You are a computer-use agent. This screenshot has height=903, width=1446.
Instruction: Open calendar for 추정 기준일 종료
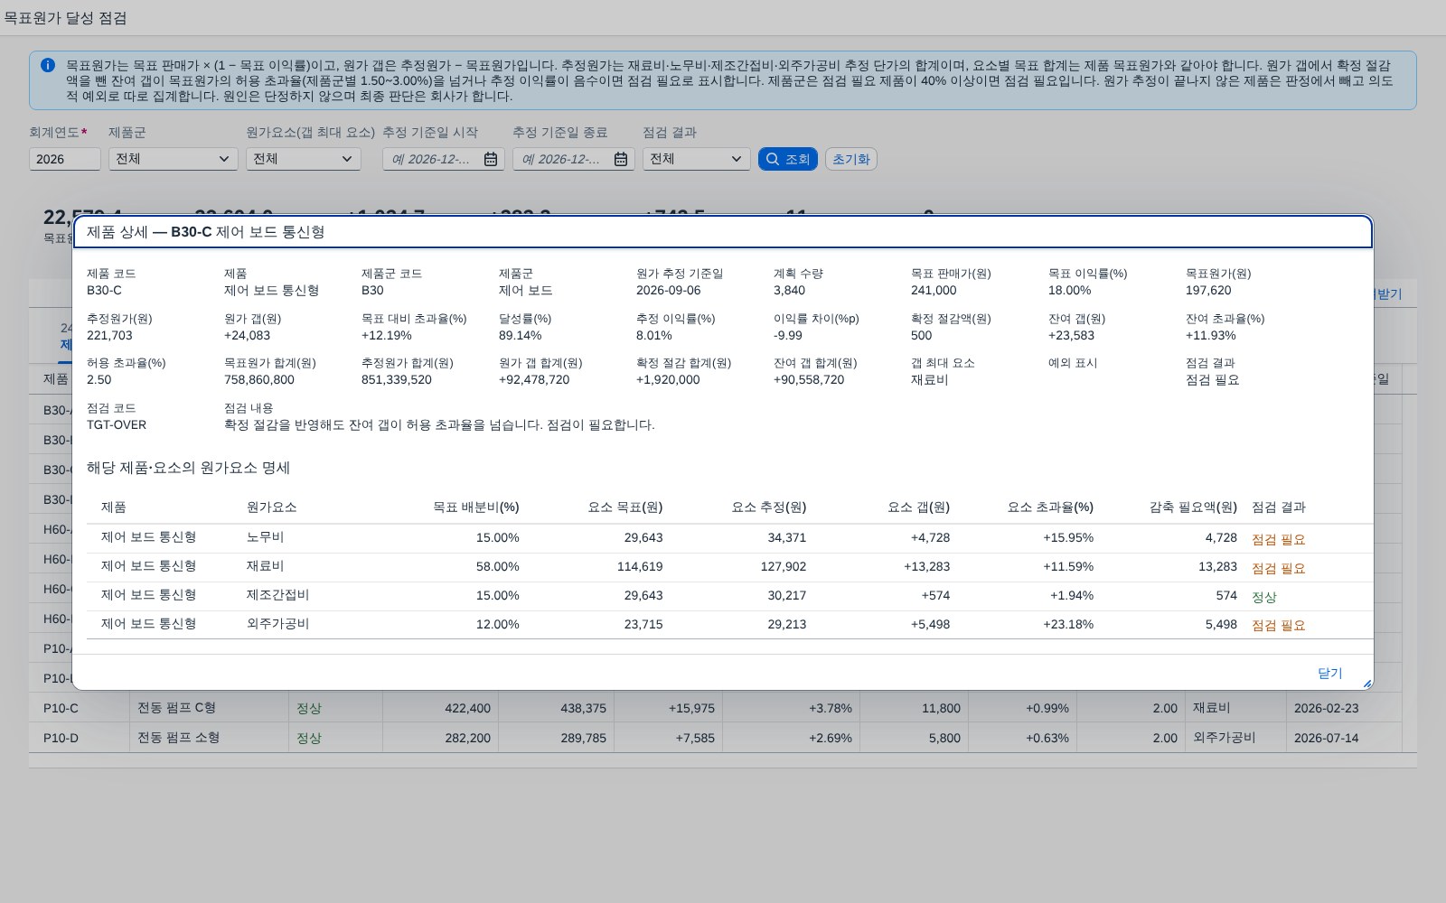coord(621,159)
